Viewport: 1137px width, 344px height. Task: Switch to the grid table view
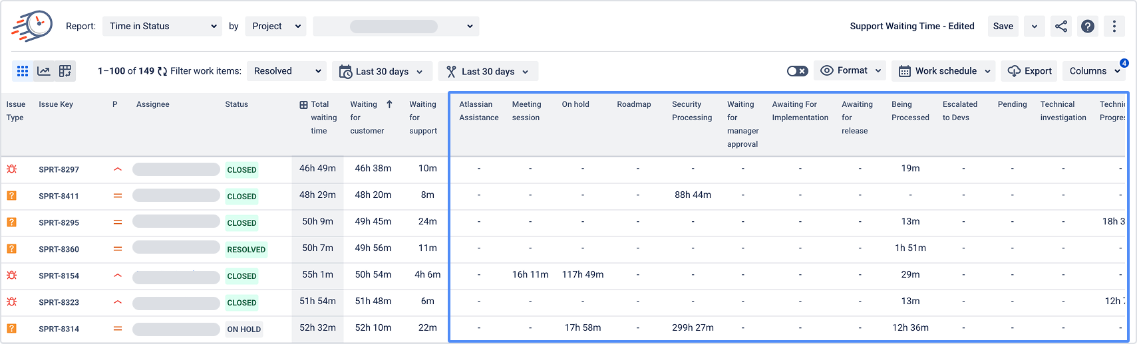tap(23, 71)
